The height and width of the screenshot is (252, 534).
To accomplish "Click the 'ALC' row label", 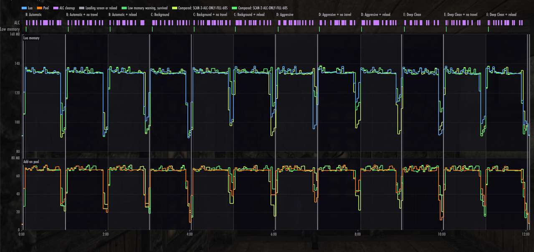I will 17,23.
